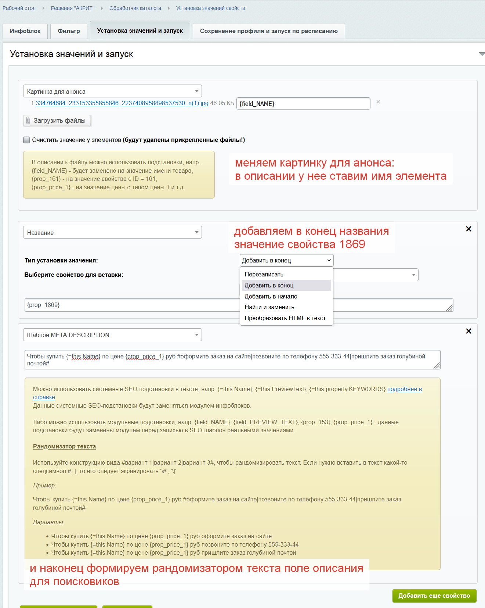Switch to the Инфоблок tab
This screenshot has height=608, width=485.
click(25, 31)
